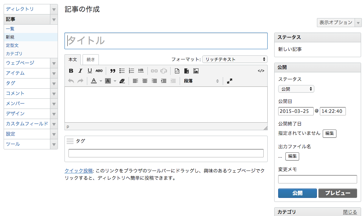Image resolution: width=364 pixels, height=216 pixels.
Task: Click the タグ field drag handle icon
Action: pyautogui.click(x=70, y=141)
